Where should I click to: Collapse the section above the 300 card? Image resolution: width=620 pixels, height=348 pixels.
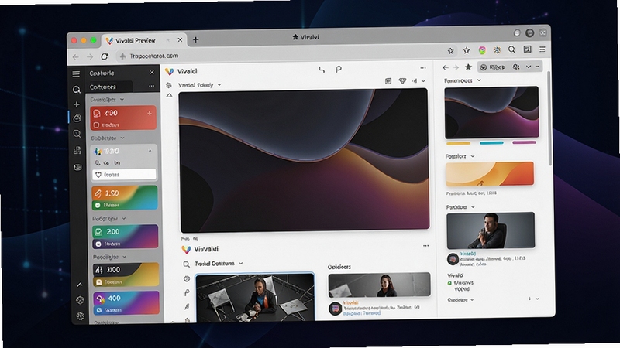click(125, 257)
